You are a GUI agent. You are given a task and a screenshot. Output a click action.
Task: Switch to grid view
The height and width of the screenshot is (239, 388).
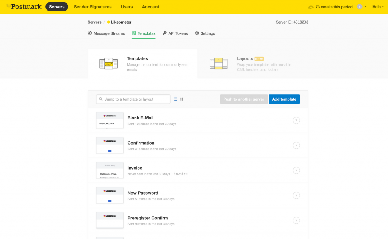click(182, 99)
